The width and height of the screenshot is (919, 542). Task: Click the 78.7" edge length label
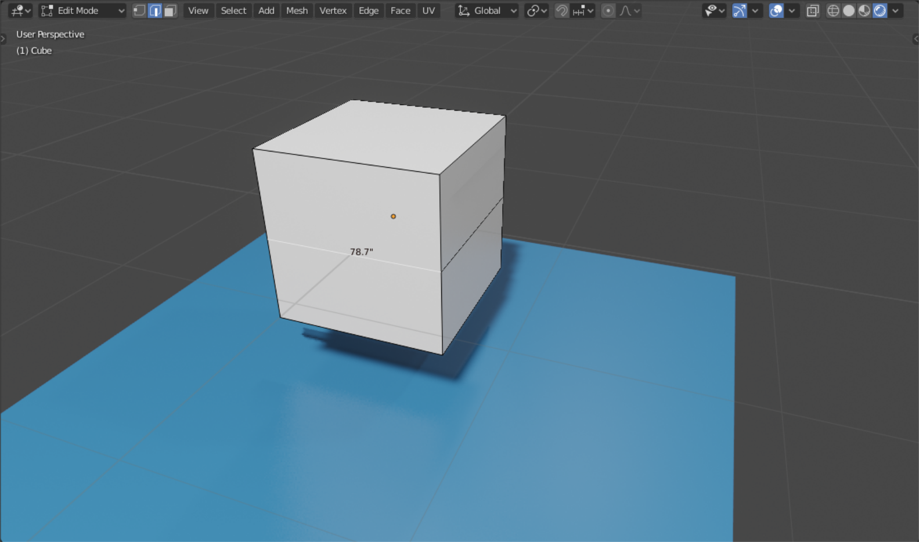[x=361, y=252]
